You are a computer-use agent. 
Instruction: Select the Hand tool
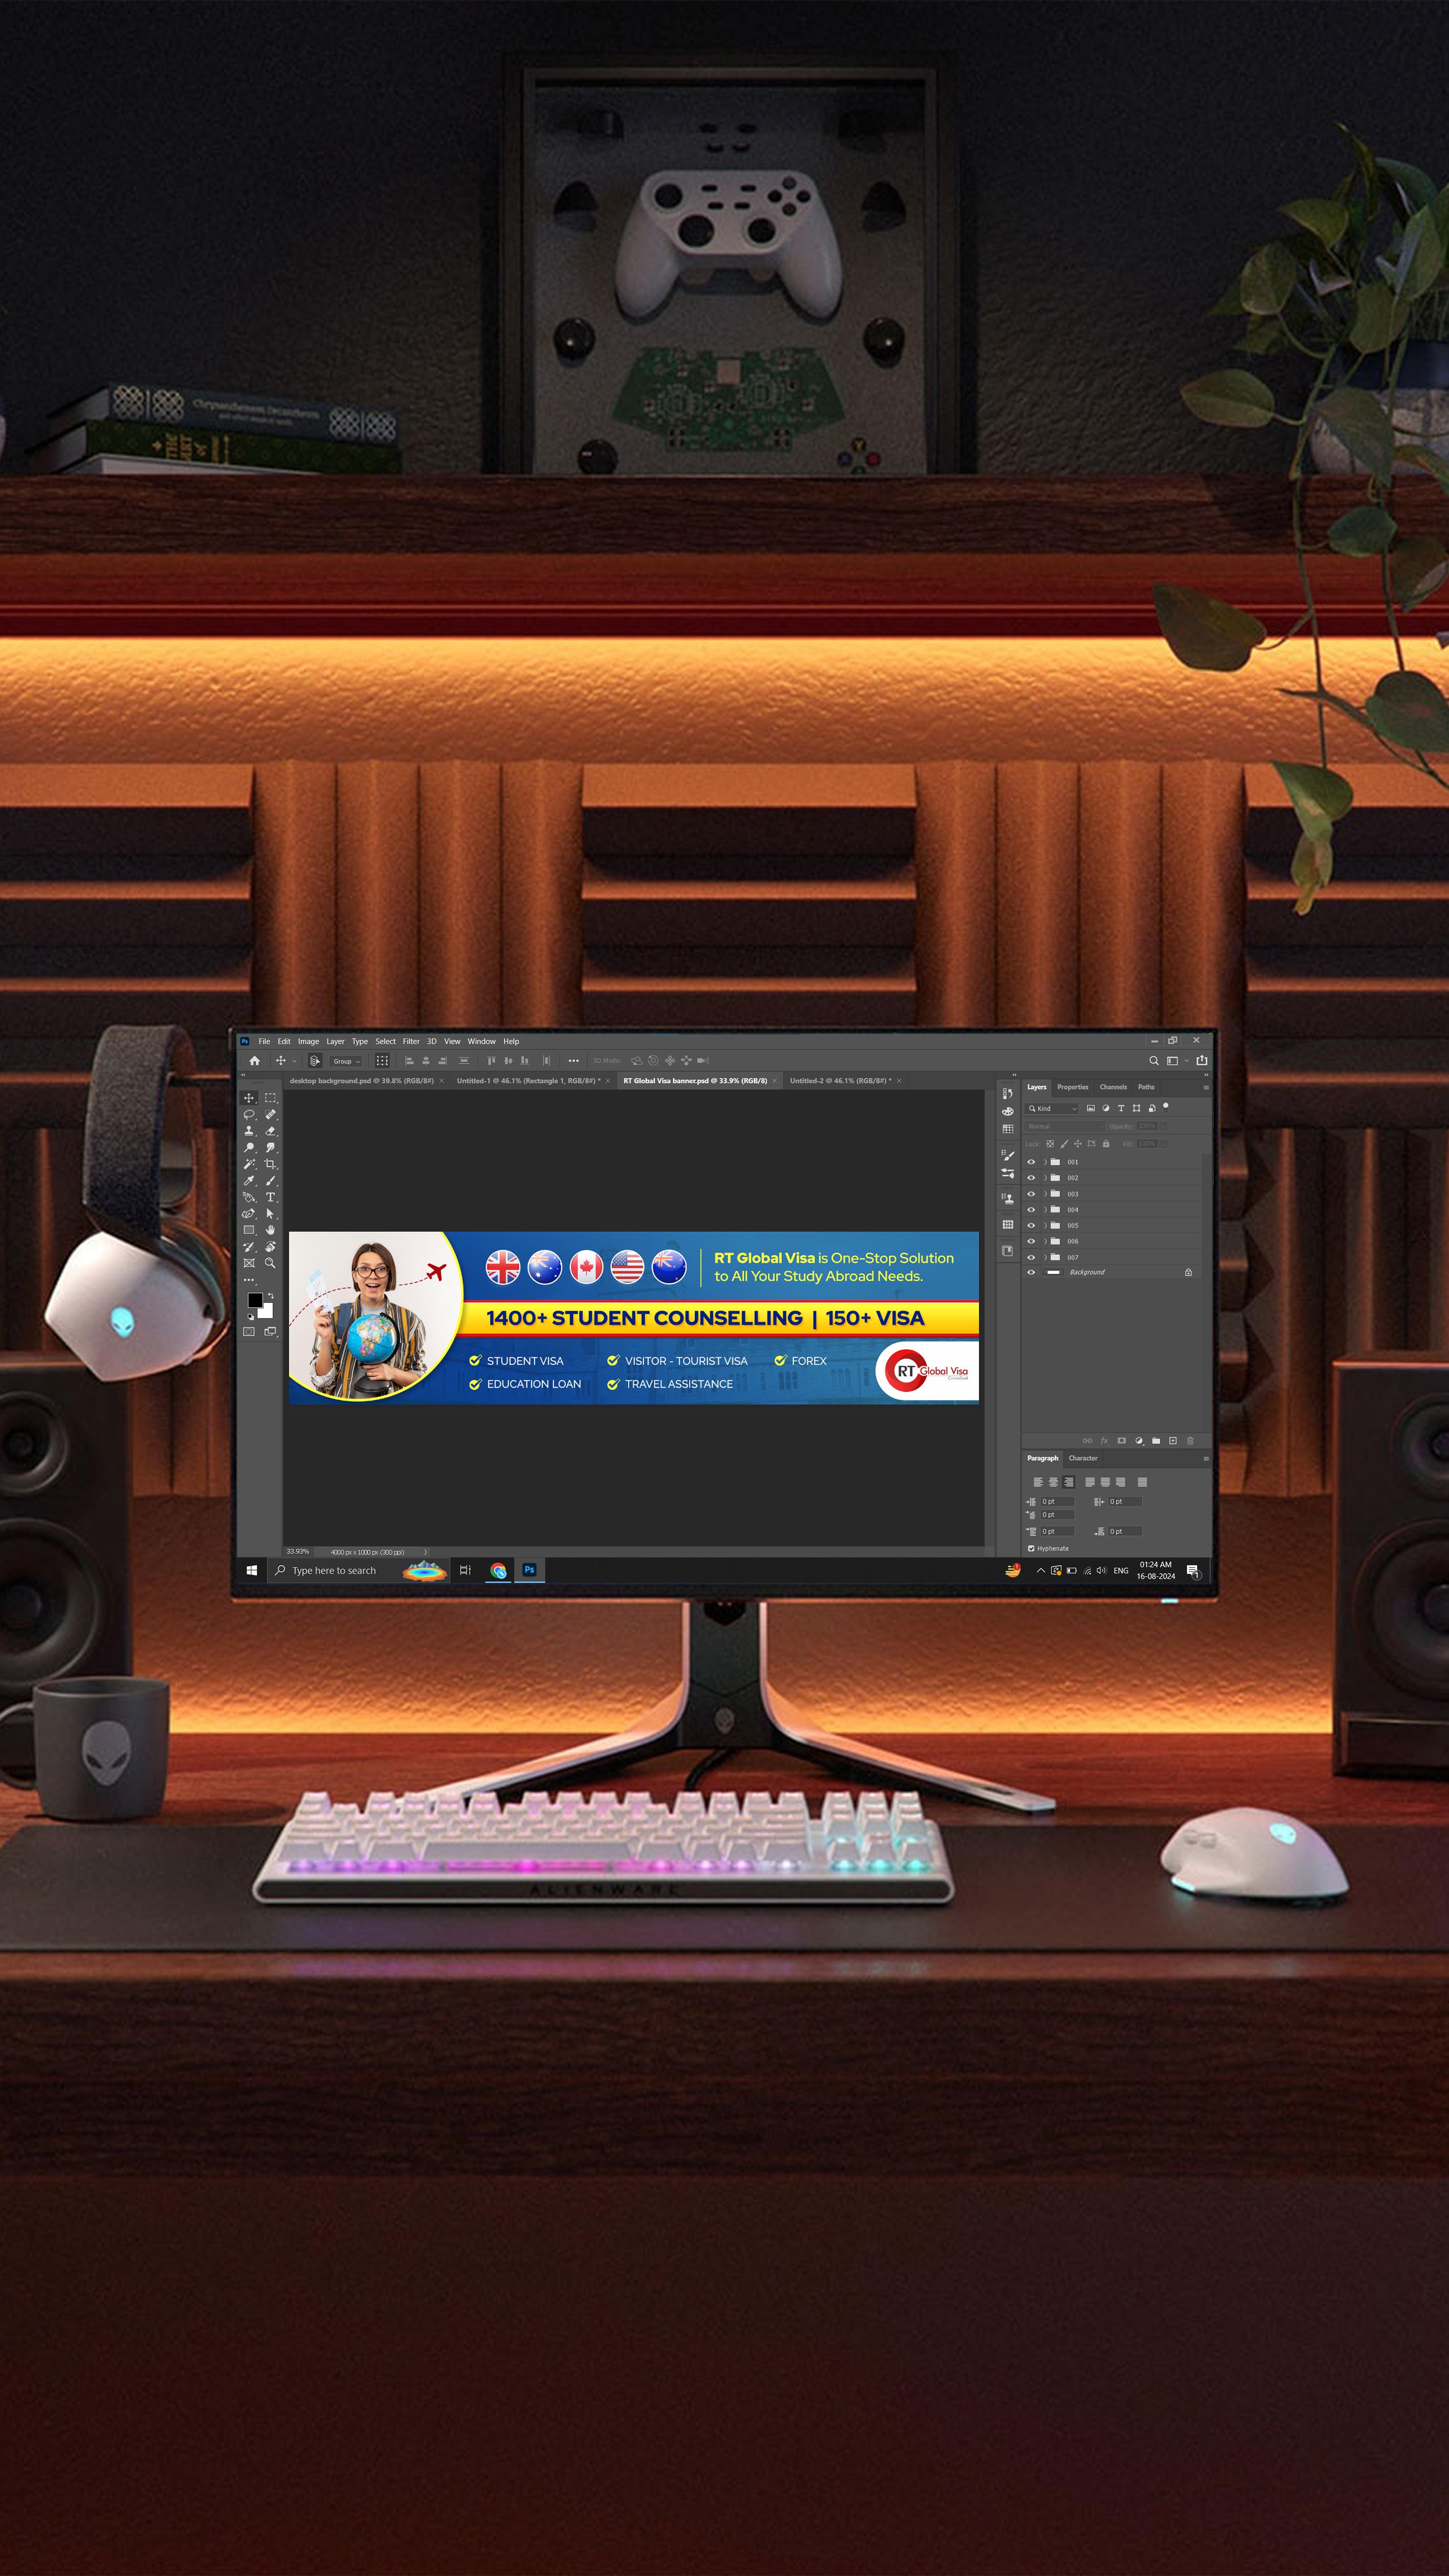[x=270, y=1230]
